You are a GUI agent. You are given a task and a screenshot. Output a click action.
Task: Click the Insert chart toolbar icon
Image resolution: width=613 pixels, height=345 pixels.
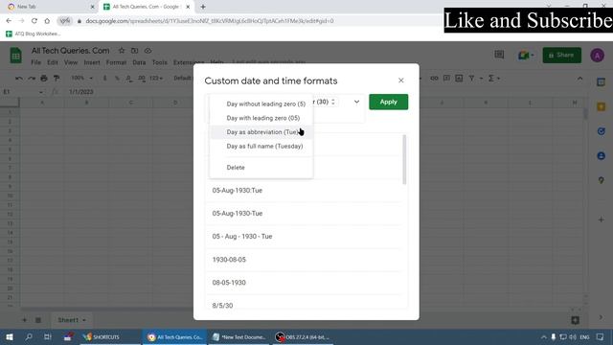tap(459, 79)
